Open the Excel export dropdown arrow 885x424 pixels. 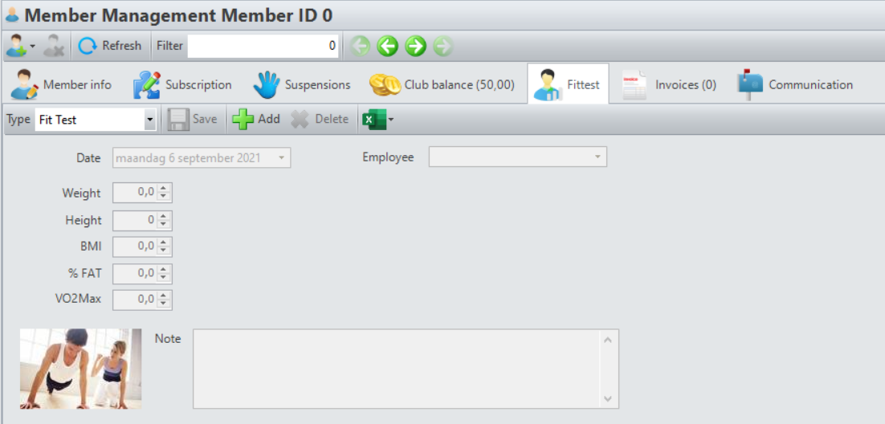click(x=390, y=120)
